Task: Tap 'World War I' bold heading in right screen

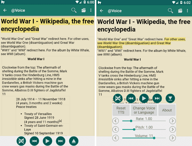Action: coord(132,59)
